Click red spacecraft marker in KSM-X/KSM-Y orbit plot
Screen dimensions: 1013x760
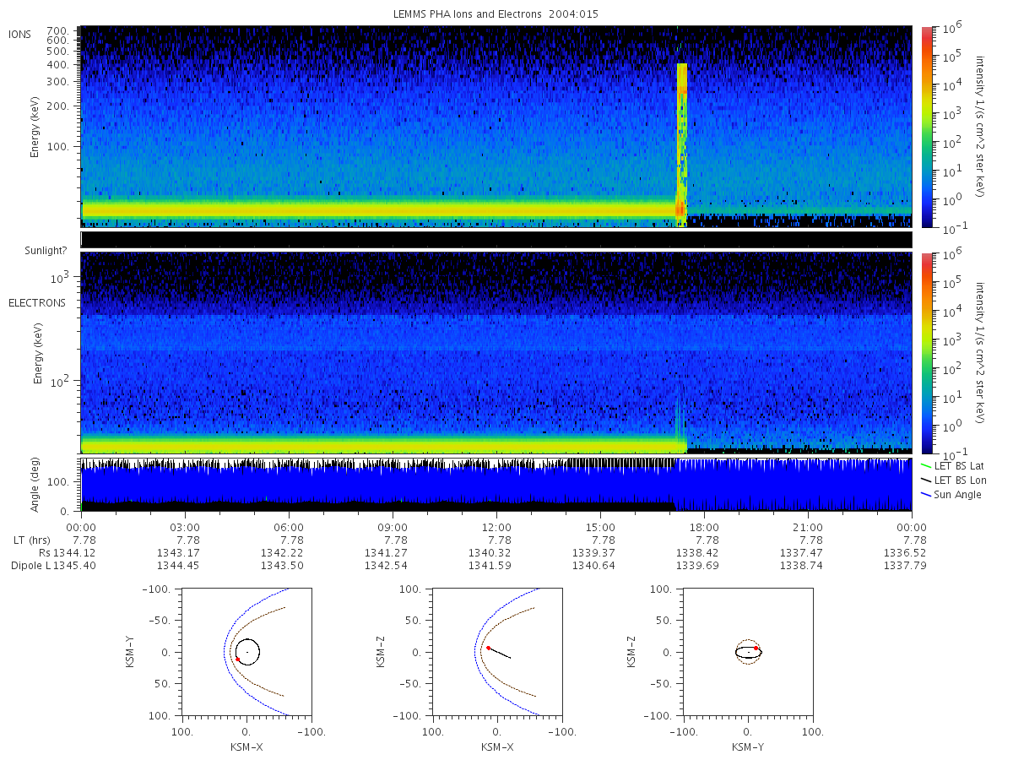(238, 659)
